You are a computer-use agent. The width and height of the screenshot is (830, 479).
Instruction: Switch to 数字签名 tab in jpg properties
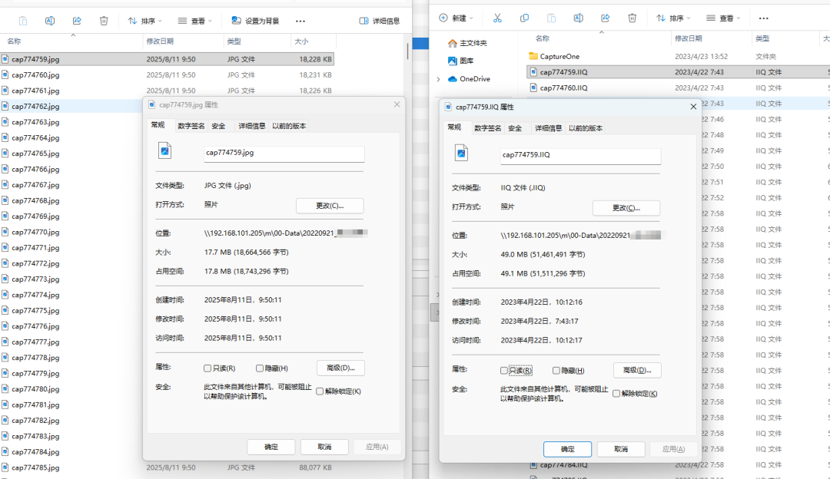click(x=191, y=126)
